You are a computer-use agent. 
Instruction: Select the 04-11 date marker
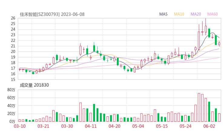point(90,126)
